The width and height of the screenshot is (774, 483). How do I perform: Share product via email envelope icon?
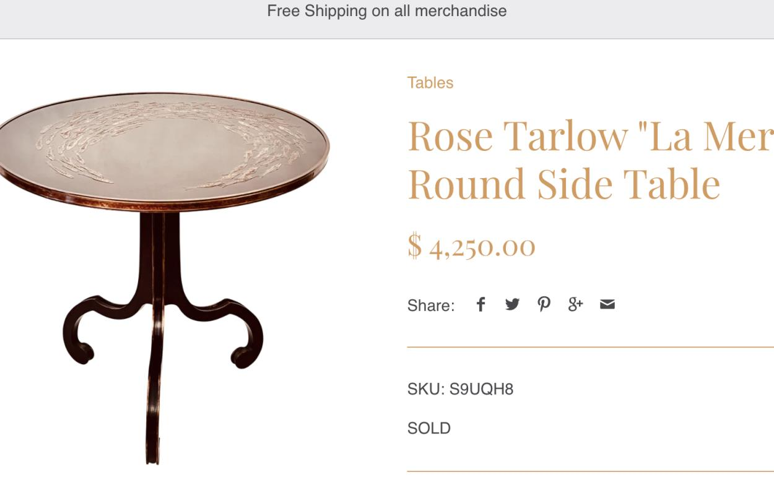point(607,304)
